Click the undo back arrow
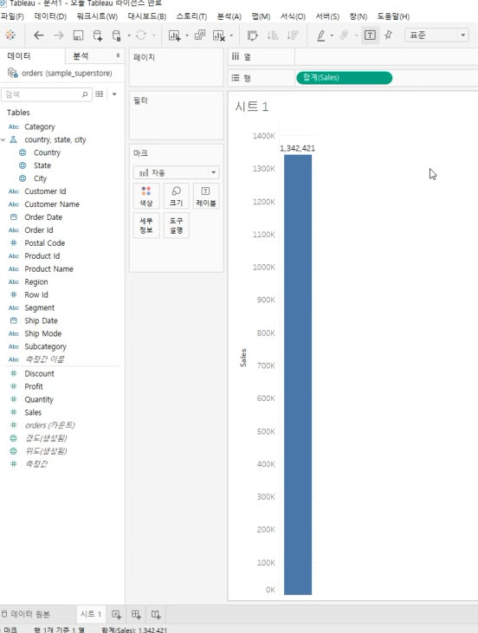The height and width of the screenshot is (633, 478). point(39,36)
